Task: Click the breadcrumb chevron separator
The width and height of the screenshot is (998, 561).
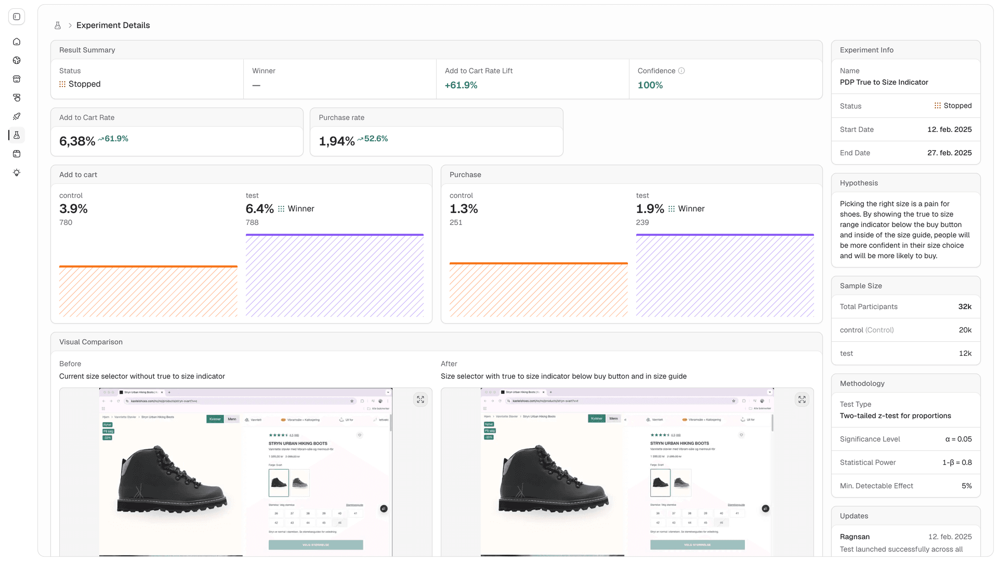Action: click(70, 25)
